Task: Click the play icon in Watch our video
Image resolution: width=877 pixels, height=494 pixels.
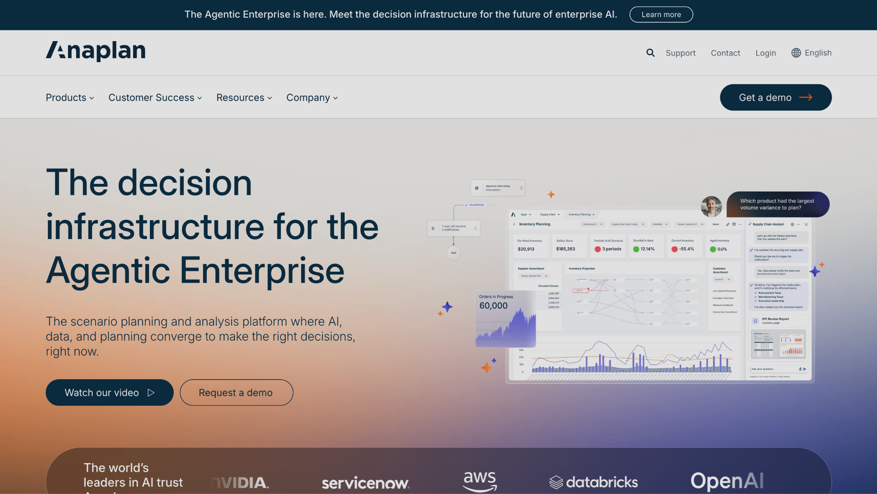Action: tap(151, 392)
